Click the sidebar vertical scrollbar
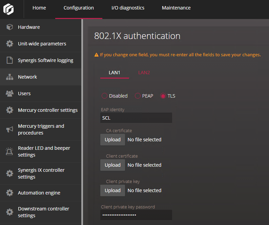 [82, 122]
